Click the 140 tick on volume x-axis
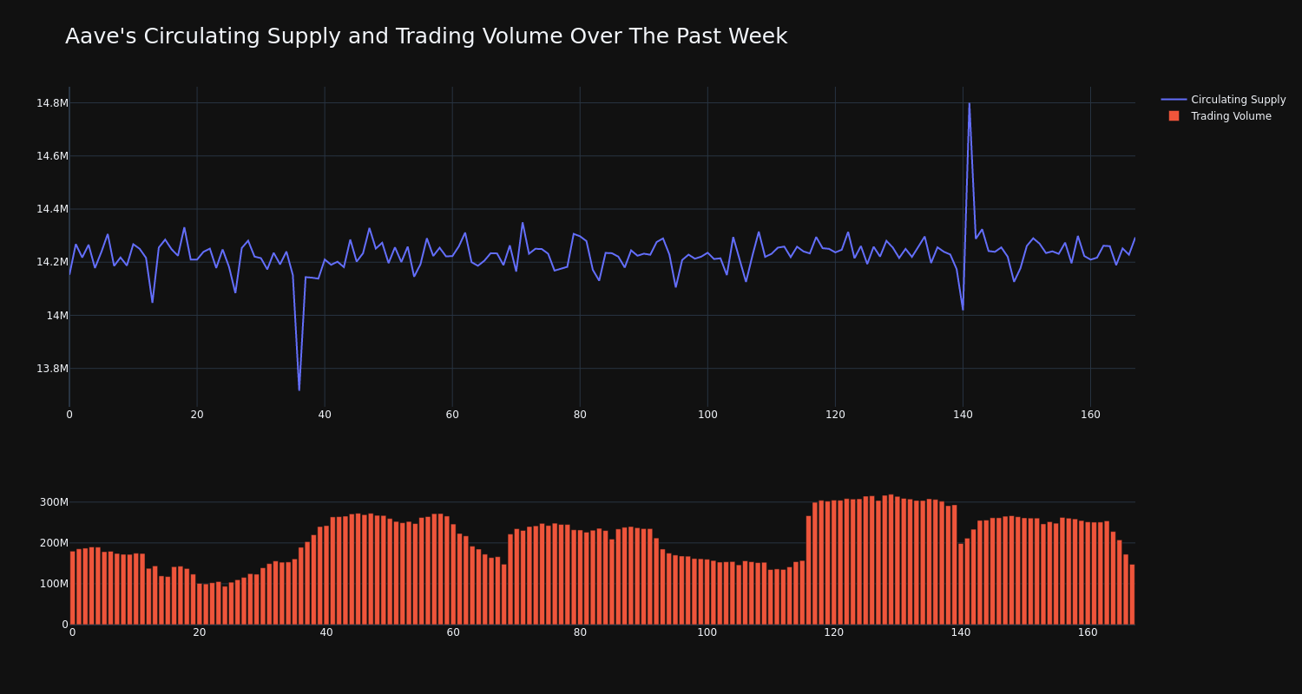 (x=961, y=632)
